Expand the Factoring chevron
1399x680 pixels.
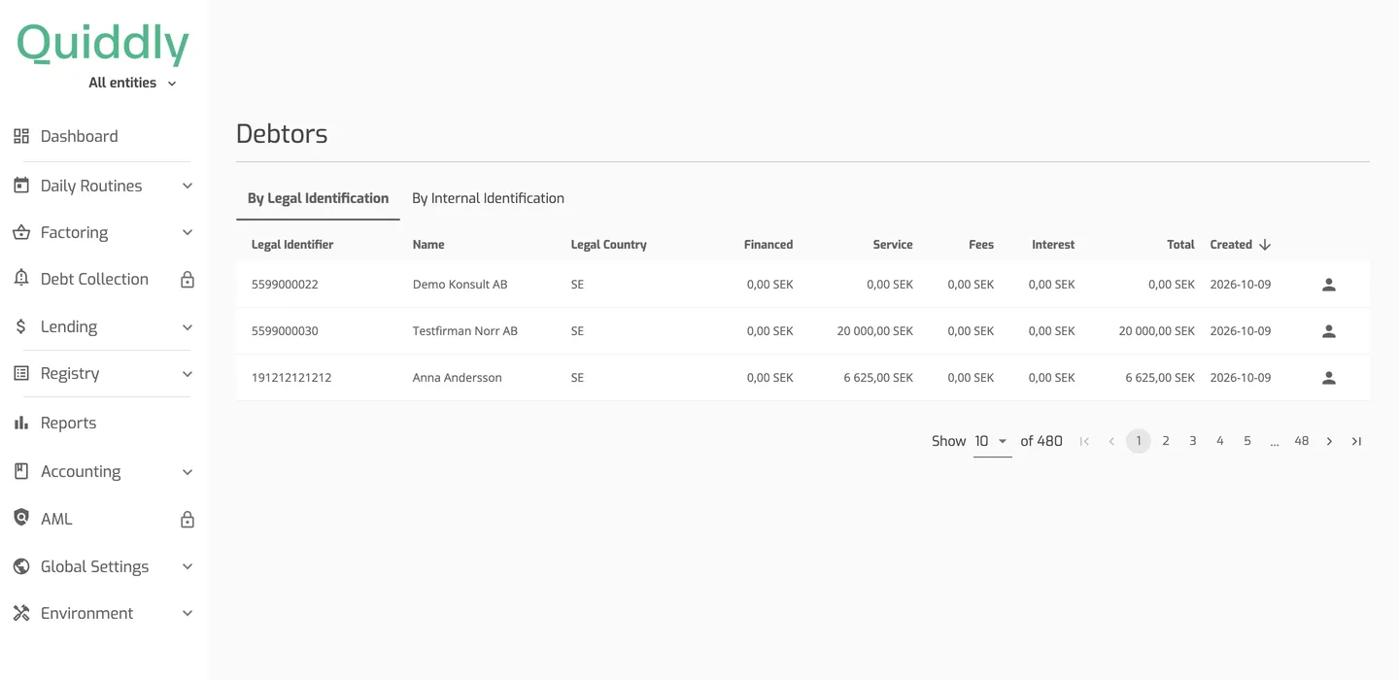tap(188, 232)
